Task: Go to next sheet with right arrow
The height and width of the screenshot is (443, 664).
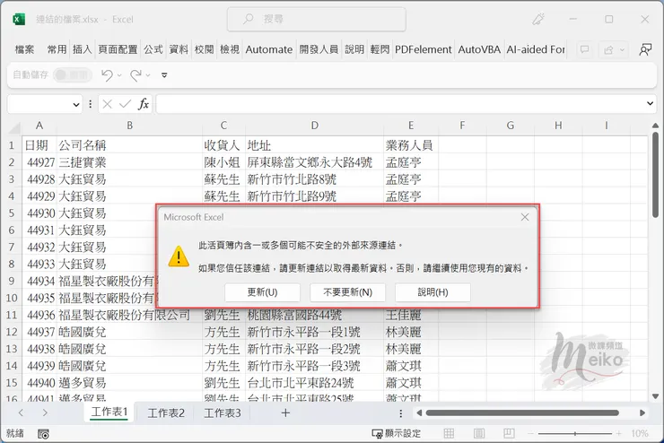Action: coord(45,413)
